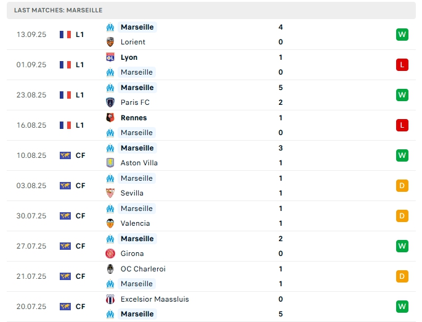
Task: Open the 16.08.25 Rennes match row
Action: (x=211, y=125)
